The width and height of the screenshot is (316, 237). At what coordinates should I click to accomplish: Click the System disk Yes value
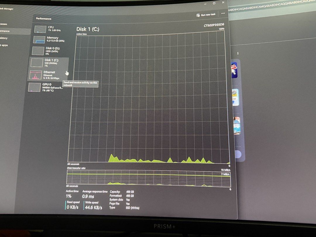click(128, 200)
